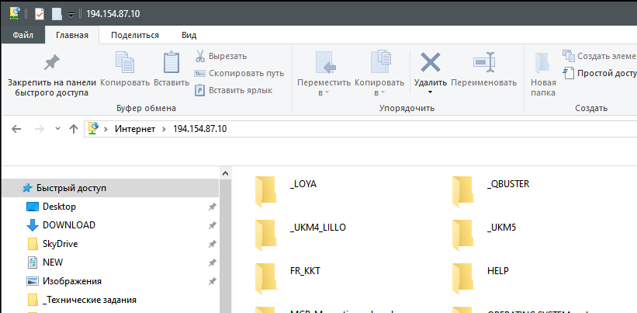The image size is (637, 313).
Task: Click the Pin to Quick Access icon
Action: tap(51, 62)
